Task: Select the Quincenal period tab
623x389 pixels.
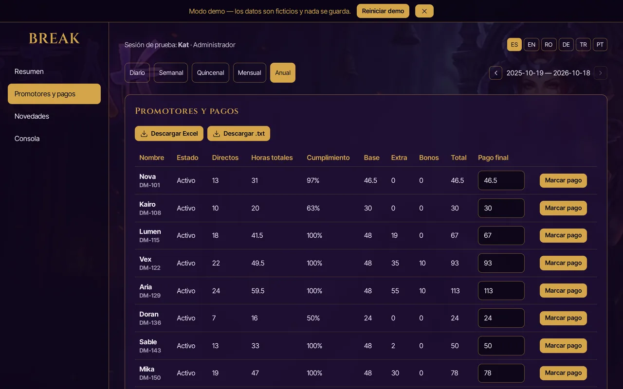Action: (210, 73)
